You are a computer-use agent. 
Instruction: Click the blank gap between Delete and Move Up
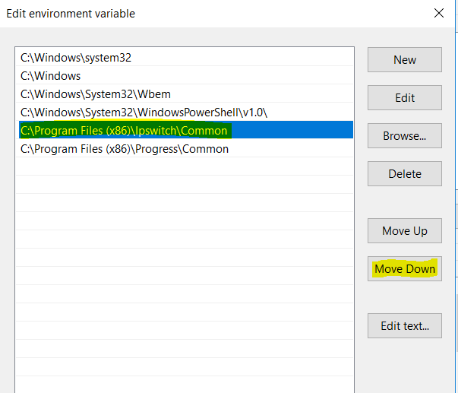[x=404, y=203]
